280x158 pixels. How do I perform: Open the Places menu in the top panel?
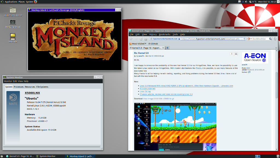tap(21, 2)
